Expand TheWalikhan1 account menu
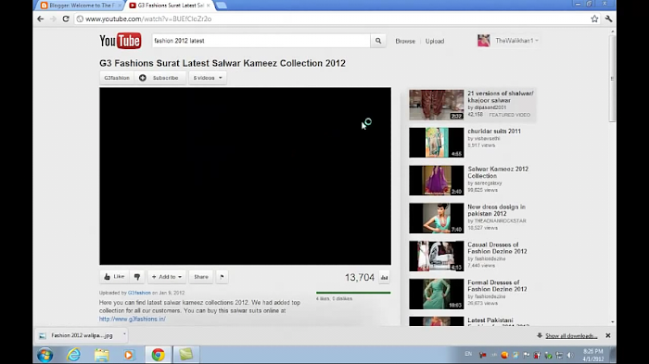The image size is (649, 364). pyautogui.click(x=508, y=41)
